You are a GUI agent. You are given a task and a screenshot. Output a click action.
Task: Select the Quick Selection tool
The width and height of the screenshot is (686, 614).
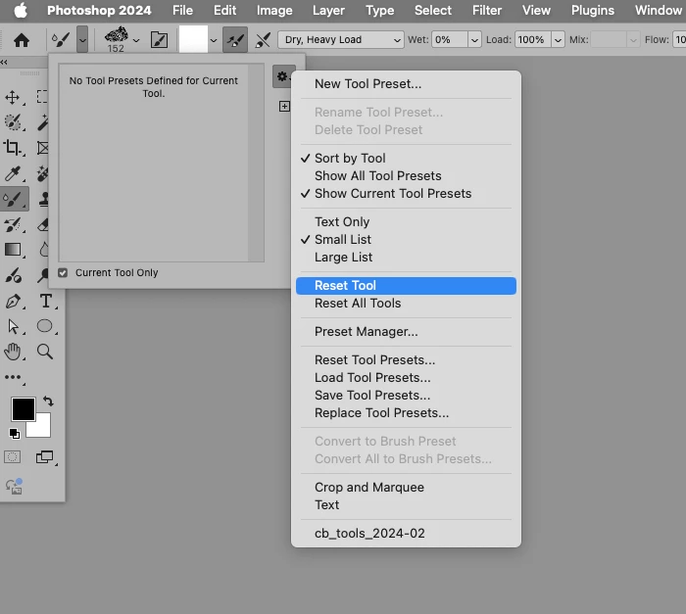click(12, 122)
